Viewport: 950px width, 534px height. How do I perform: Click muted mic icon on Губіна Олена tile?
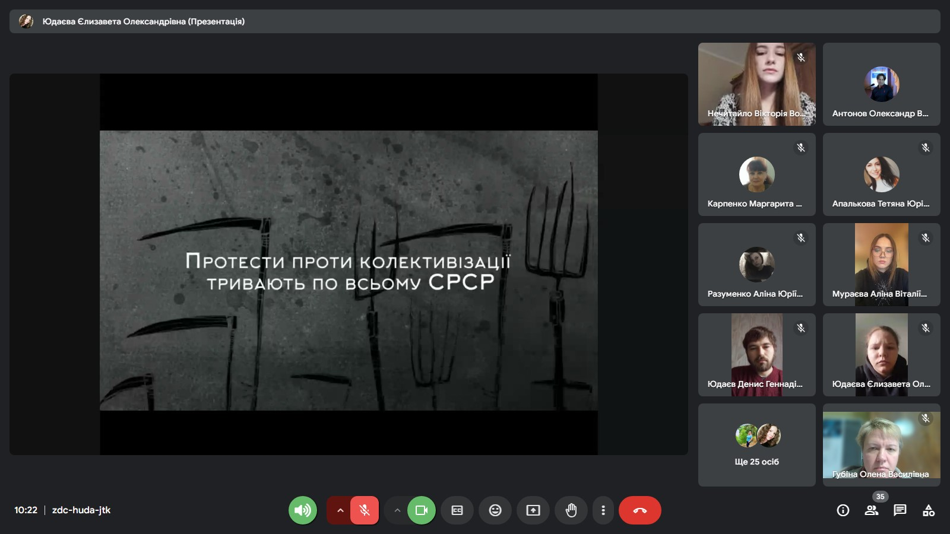(926, 418)
